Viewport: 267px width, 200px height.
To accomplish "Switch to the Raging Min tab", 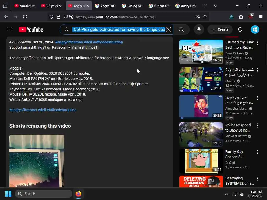I will click(x=132, y=6).
